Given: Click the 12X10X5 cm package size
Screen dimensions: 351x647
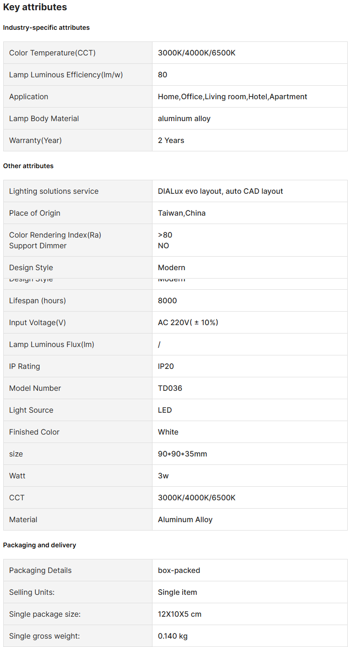Looking at the screenshot, I should 179,614.
